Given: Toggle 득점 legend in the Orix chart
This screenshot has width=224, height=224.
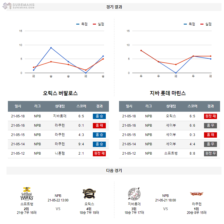Looking at the screenshot, I should 82,24.
